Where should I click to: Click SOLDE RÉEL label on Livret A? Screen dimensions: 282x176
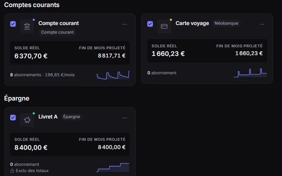pos(27,140)
